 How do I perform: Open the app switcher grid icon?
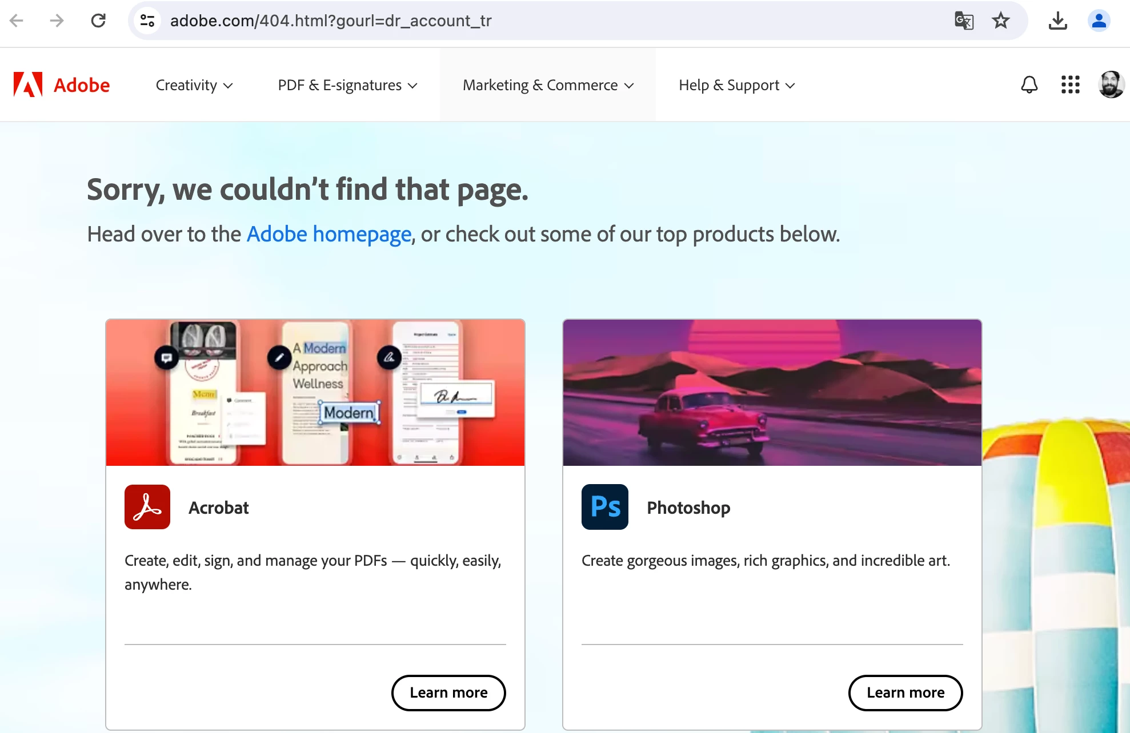(x=1070, y=84)
